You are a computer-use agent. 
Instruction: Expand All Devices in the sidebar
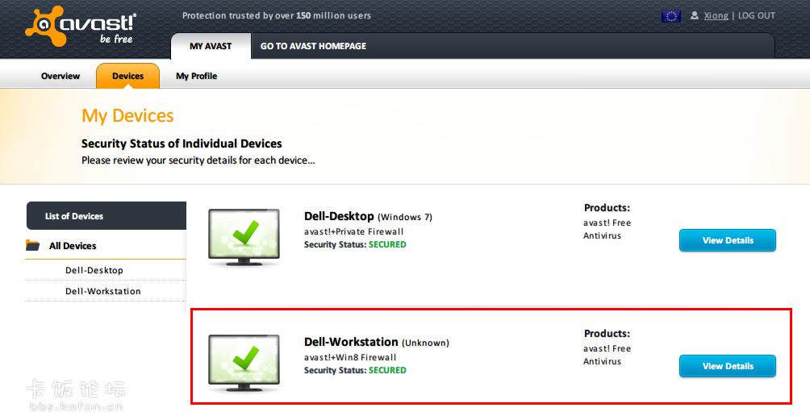click(73, 246)
